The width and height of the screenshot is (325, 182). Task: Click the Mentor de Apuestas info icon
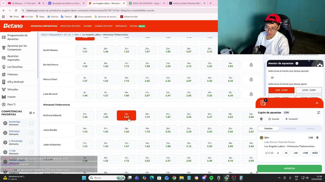pyautogui.click(x=297, y=63)
